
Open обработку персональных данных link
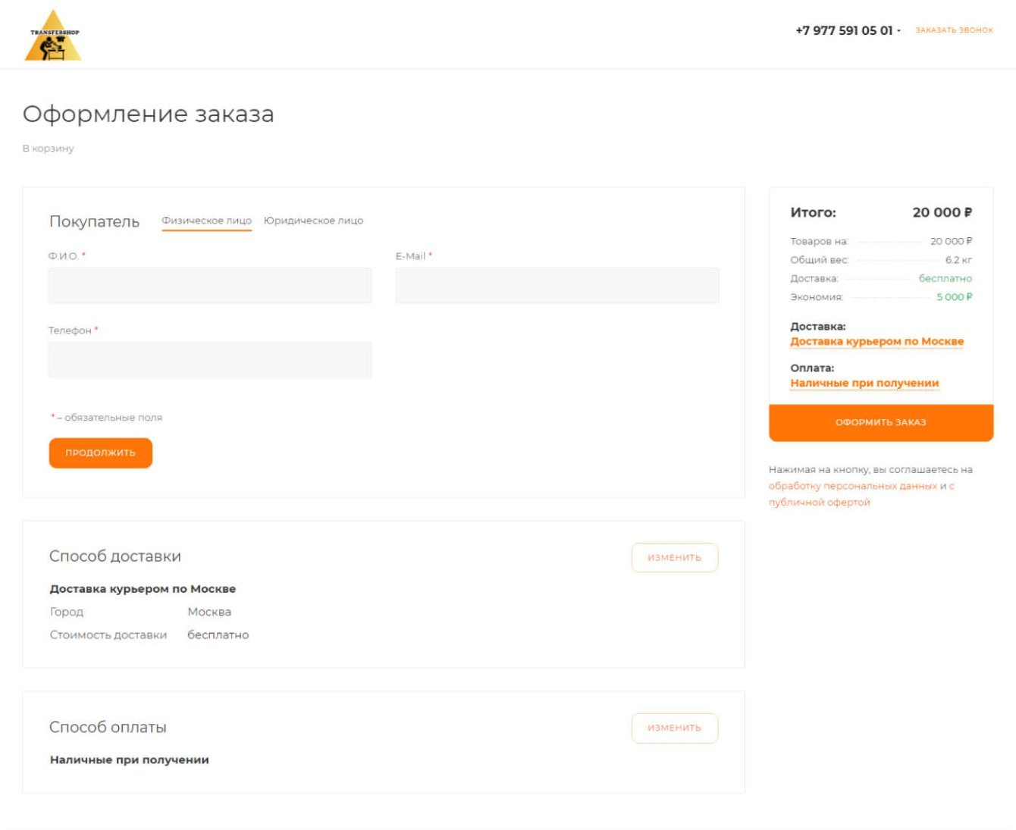852,486
